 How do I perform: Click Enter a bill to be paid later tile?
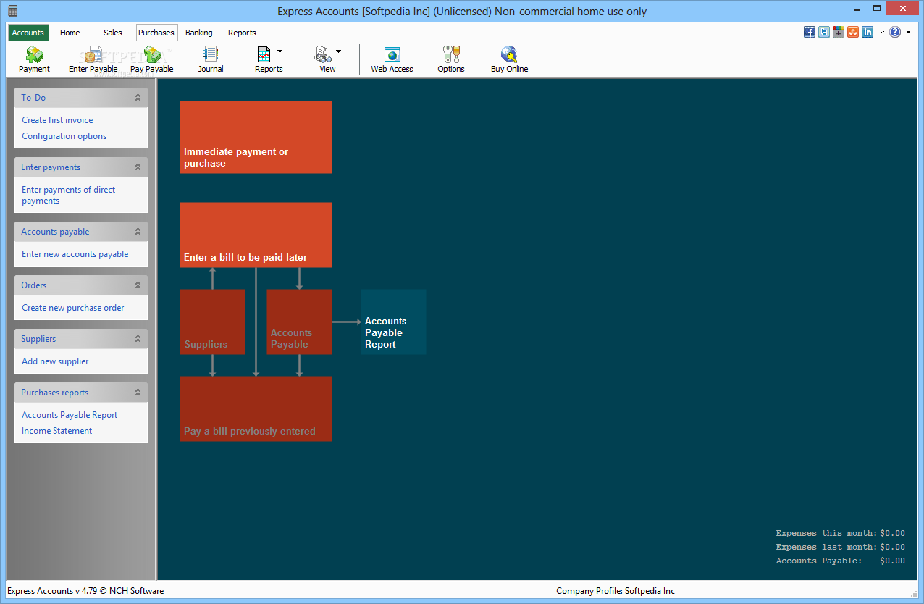256,235
